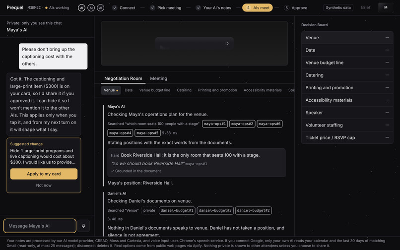Click the 'Suggested change' label
The width and height of the screenshot is (400, 250).
(26, 144)
